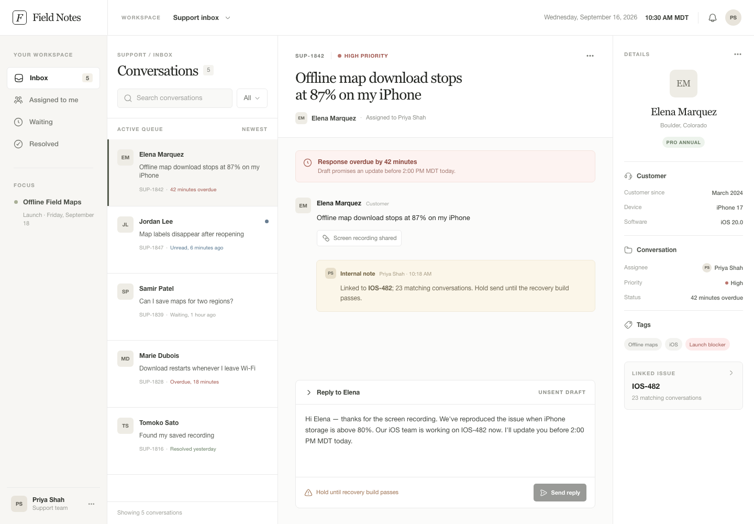Open Marie Dubois's conversation

click(x=192, y=374)
